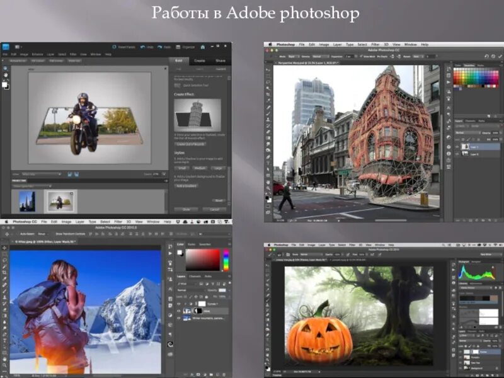Screen dimensions: 504x378
Task: Select Move tool in mountains window toolbar
Action: tap(4, 248)
